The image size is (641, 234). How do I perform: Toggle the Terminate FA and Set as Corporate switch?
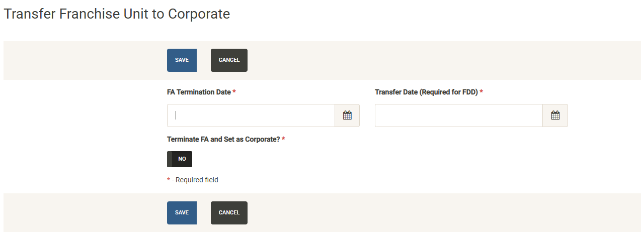[180, 159]
